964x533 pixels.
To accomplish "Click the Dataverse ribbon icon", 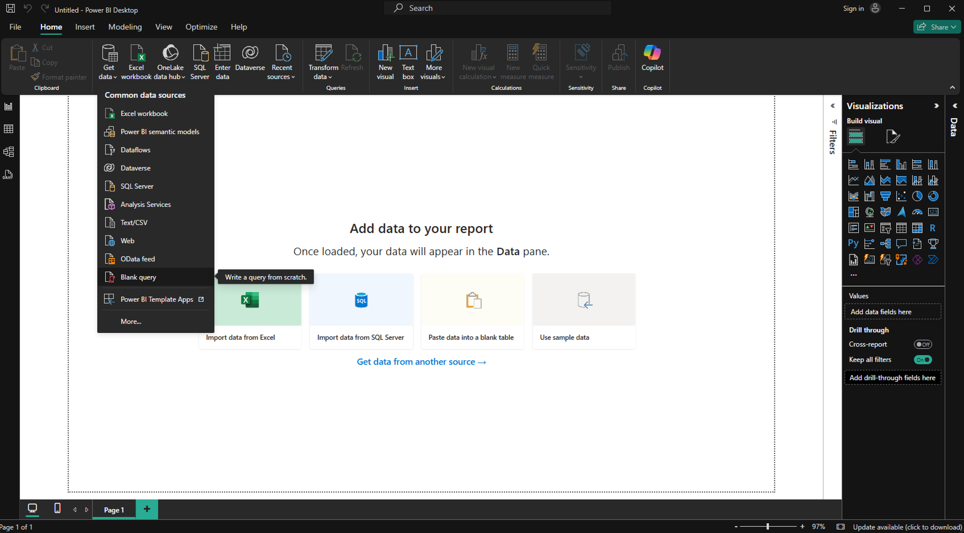I will coord(250,58).
